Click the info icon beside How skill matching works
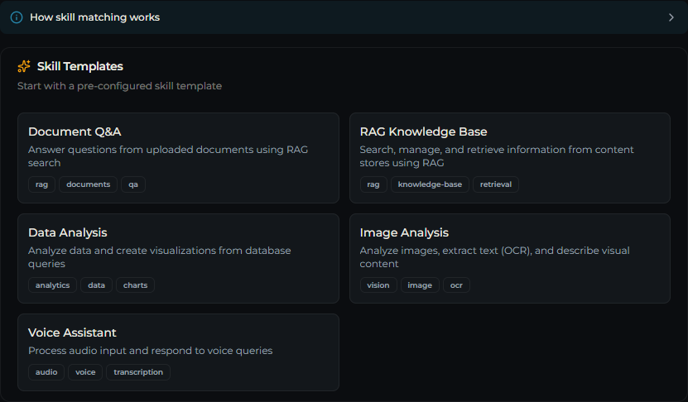688x402 pixels. (x=17, y=17)
